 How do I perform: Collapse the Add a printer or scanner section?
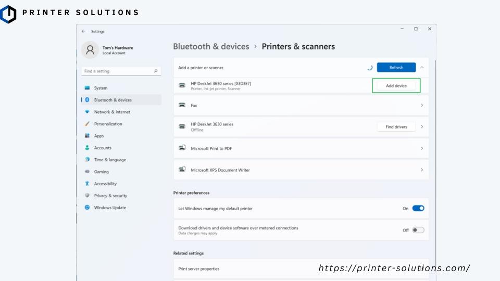coord(422,68)
